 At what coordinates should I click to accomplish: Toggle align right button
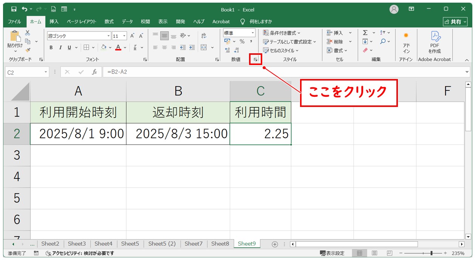point(173,47)
